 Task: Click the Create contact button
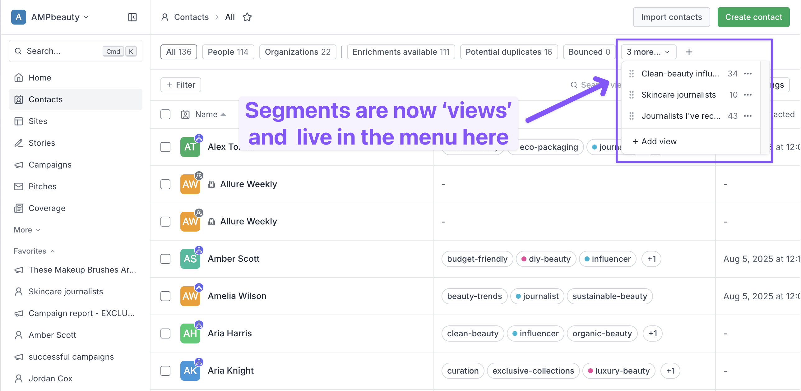click(x=753, y=17)
